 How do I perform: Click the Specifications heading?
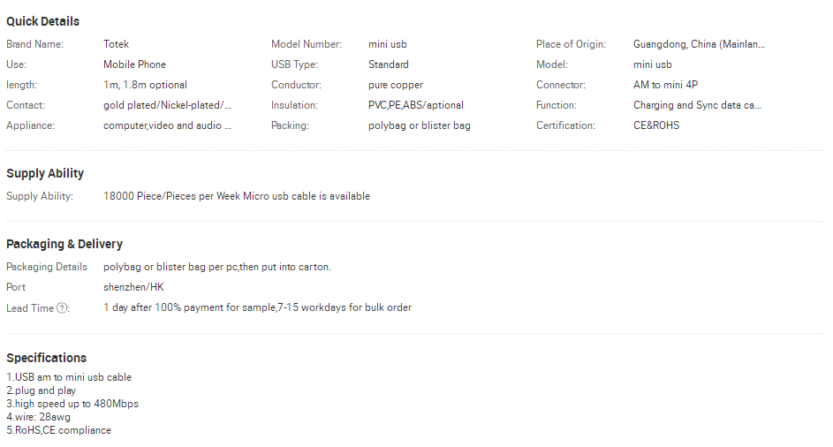(x=46, y=358)
